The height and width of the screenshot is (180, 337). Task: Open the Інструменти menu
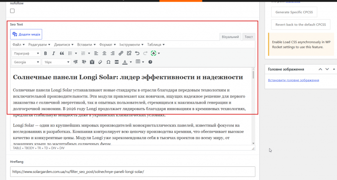[131, 44]
